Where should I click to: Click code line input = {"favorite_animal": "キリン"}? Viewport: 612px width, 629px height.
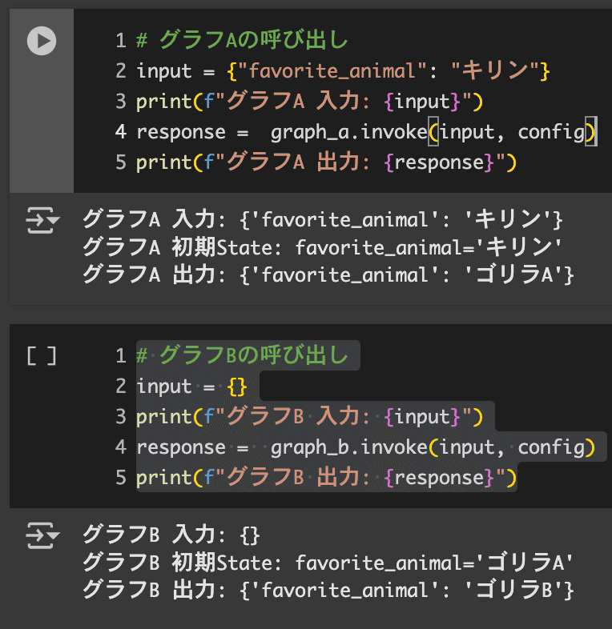343,71
